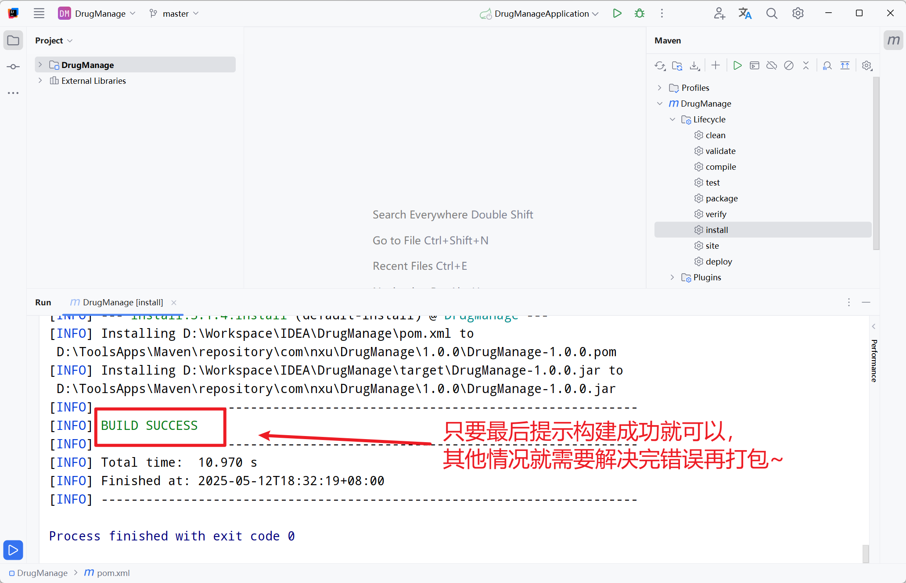Debug DrugManageApplication with bug icon

640,14
